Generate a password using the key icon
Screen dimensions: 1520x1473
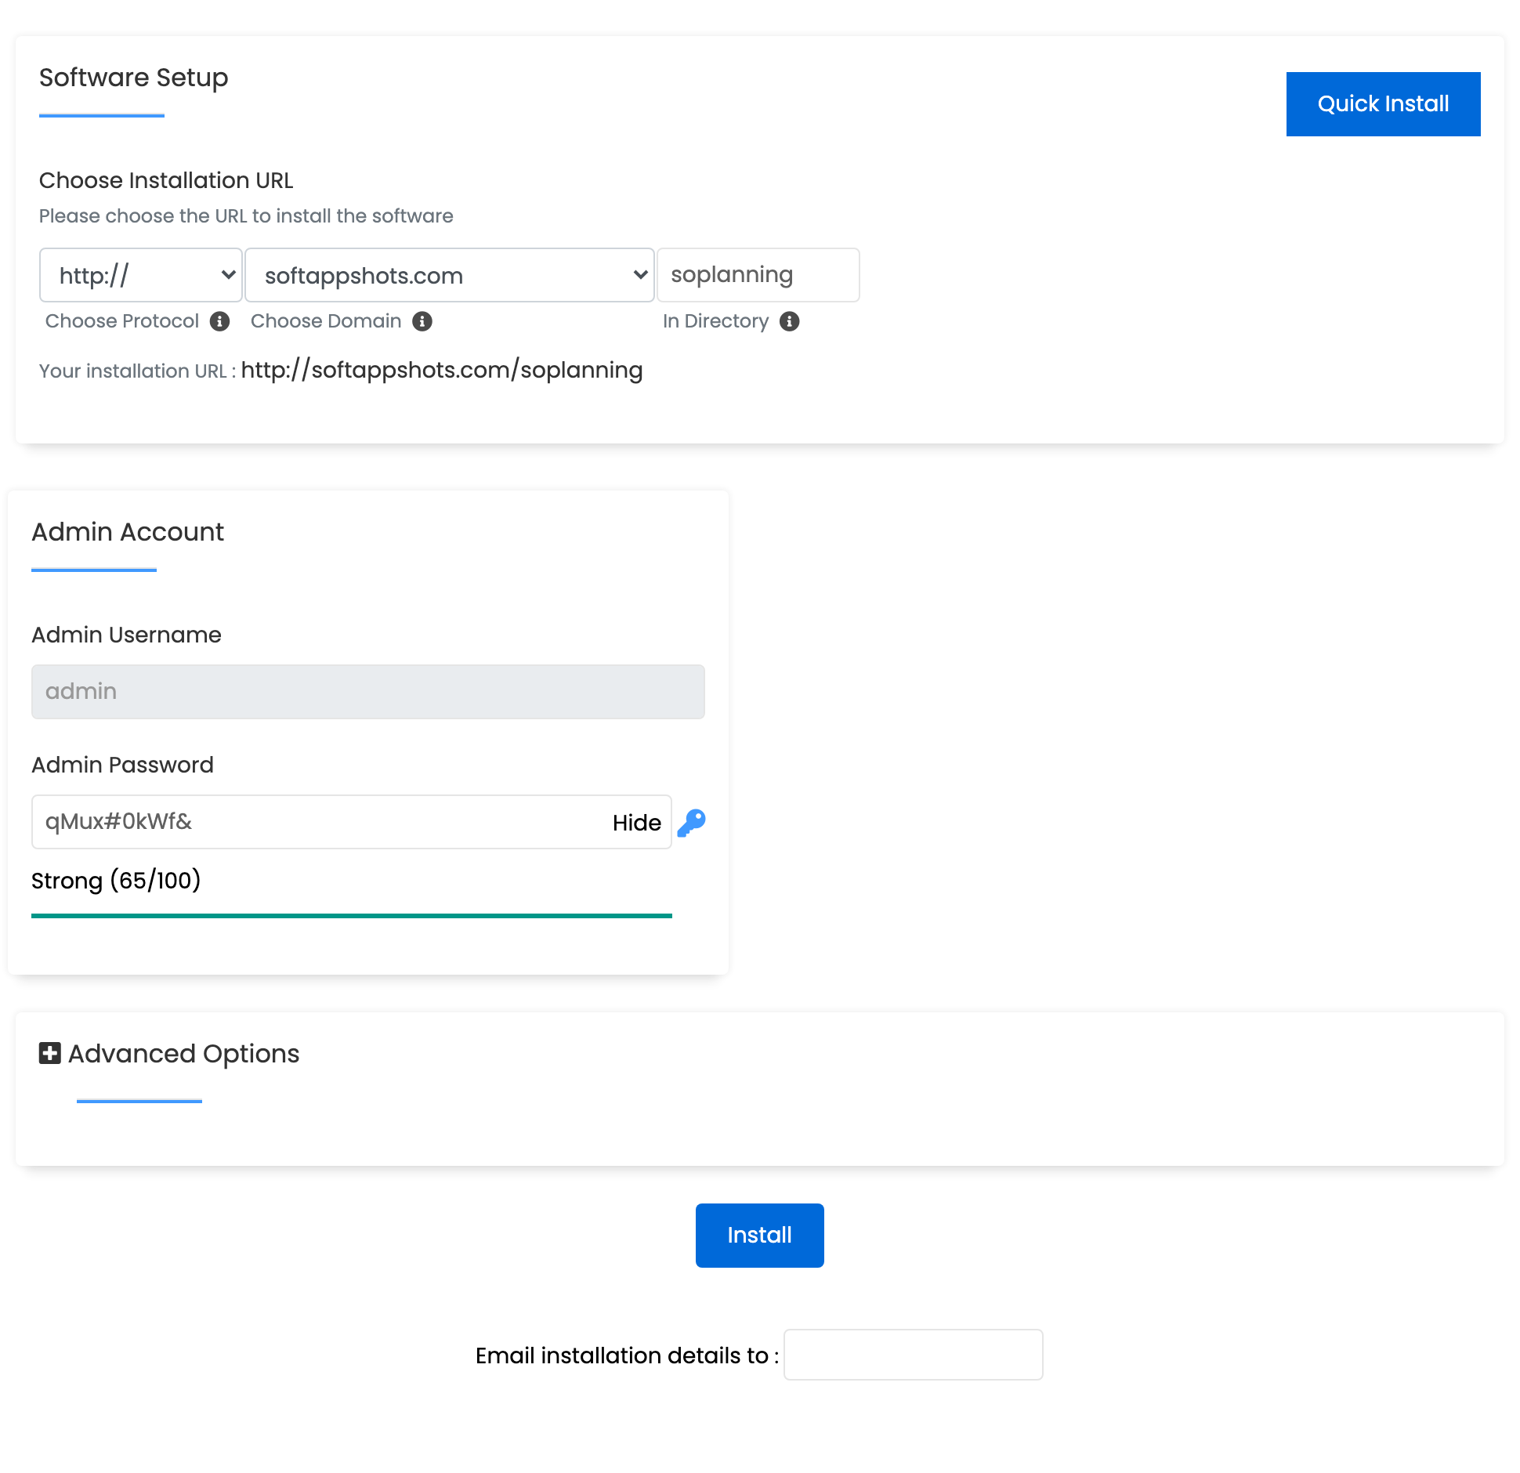690,822
